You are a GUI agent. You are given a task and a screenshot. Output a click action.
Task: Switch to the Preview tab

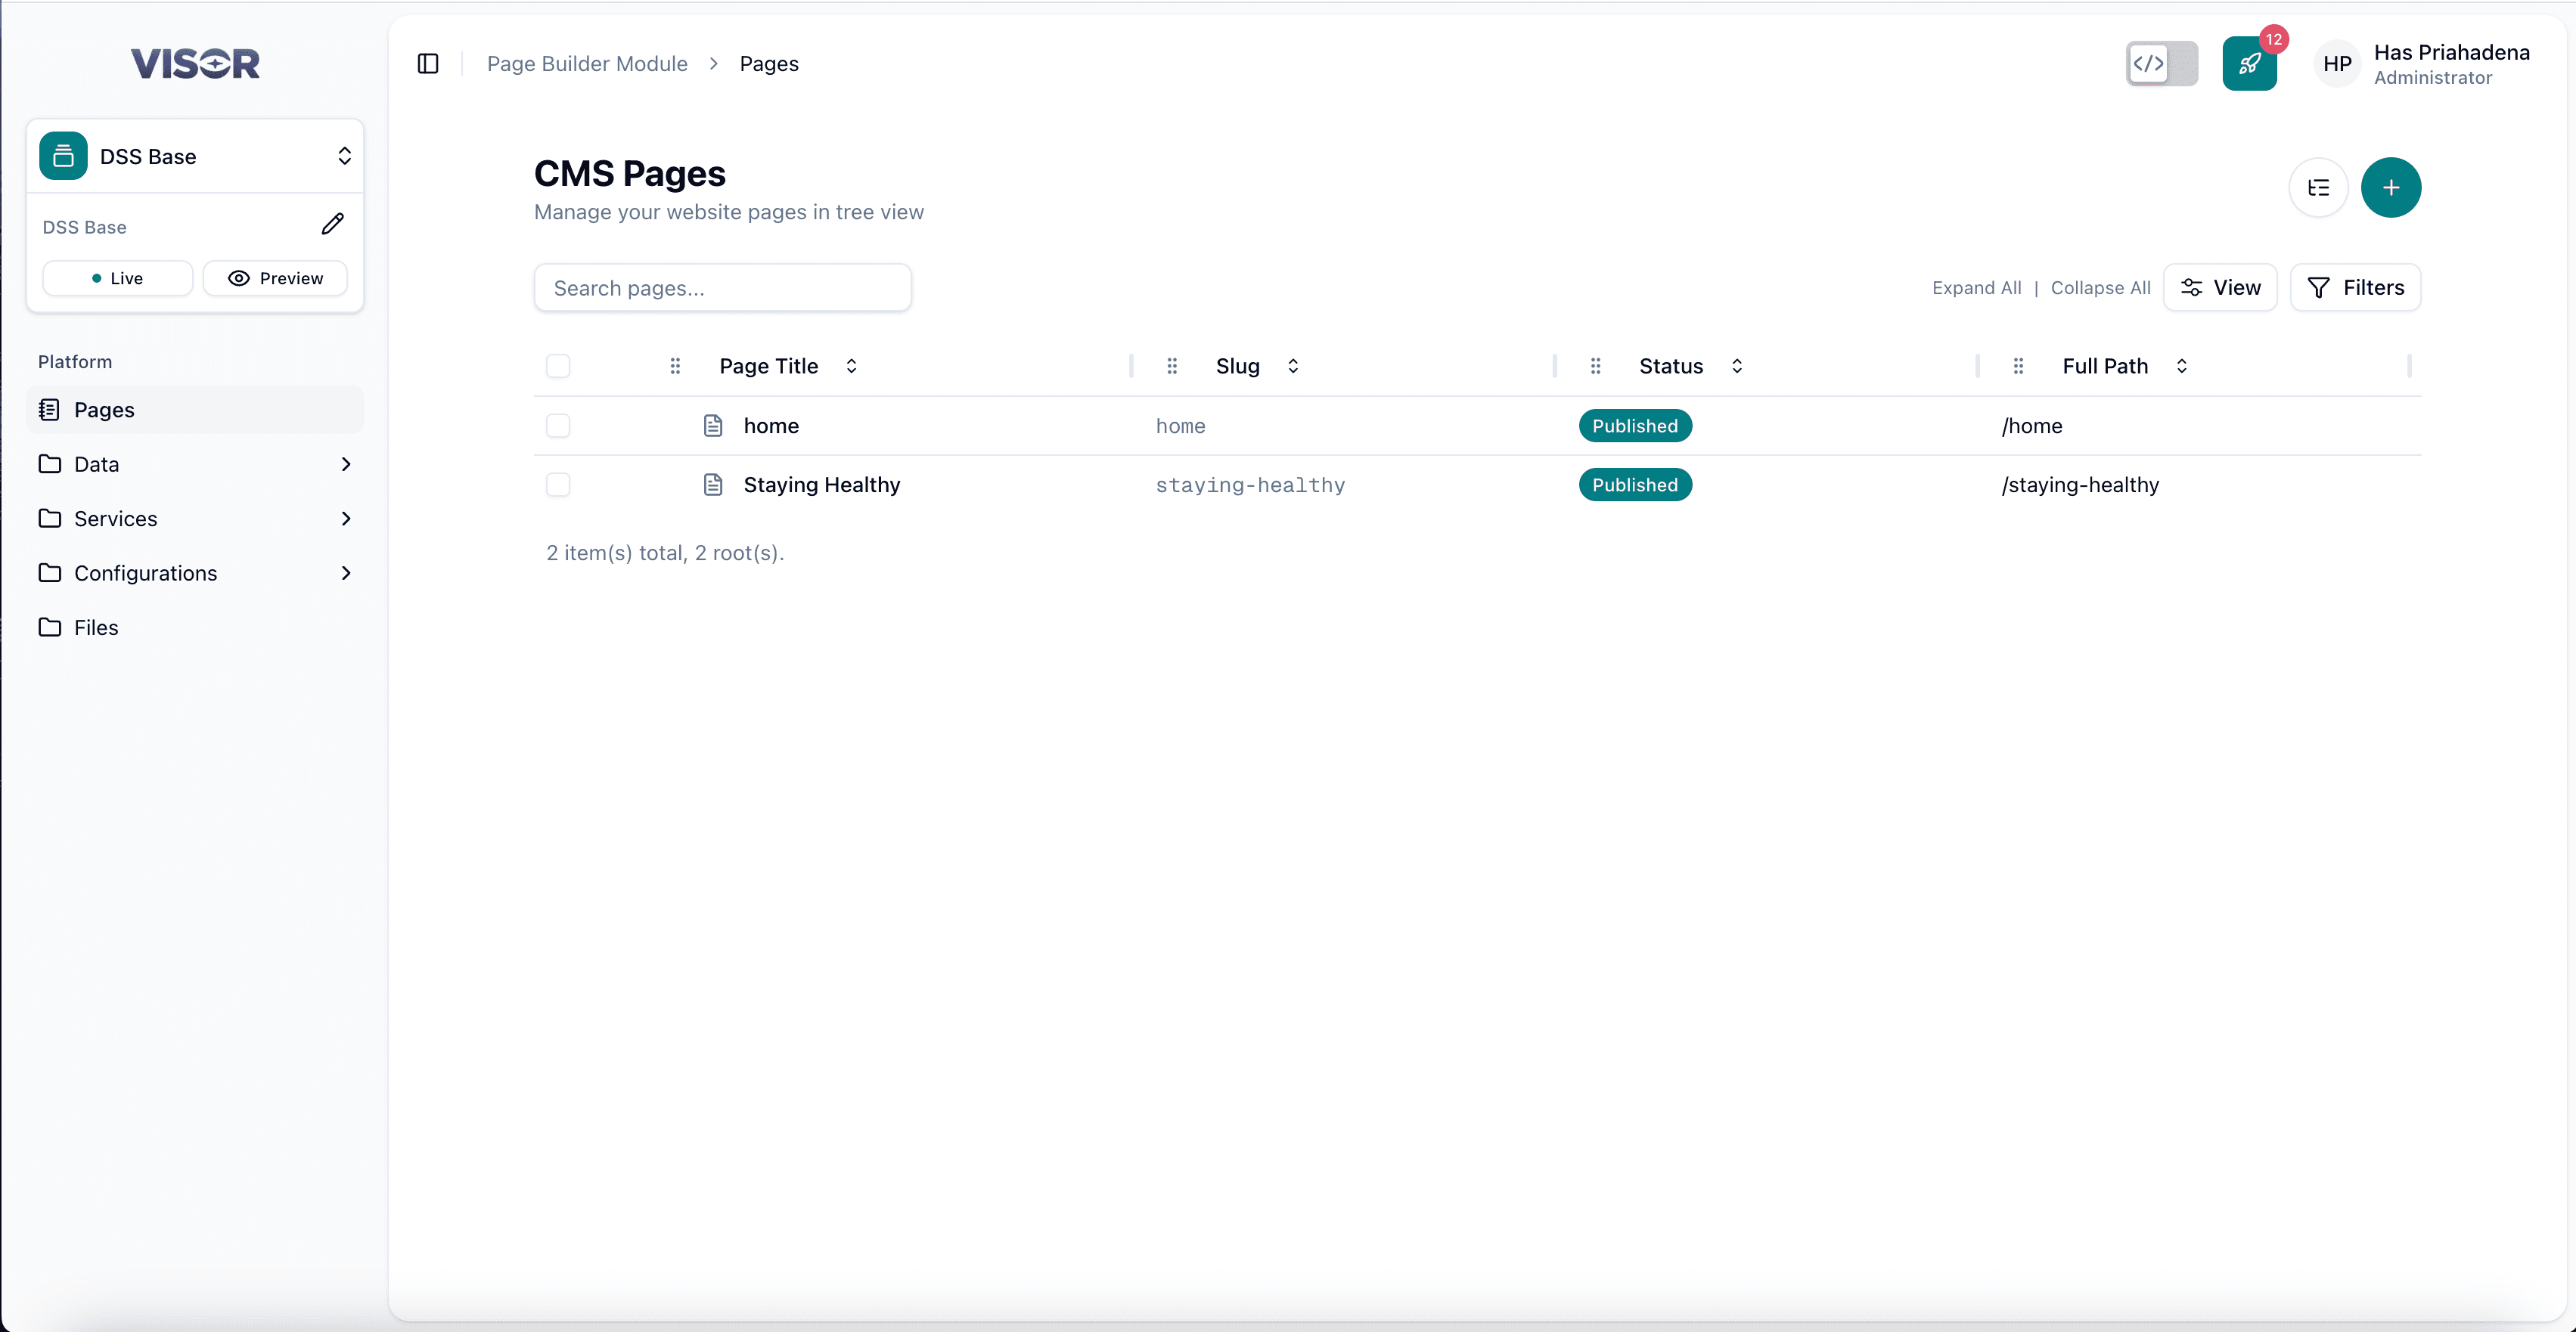(x=275, y=277)
